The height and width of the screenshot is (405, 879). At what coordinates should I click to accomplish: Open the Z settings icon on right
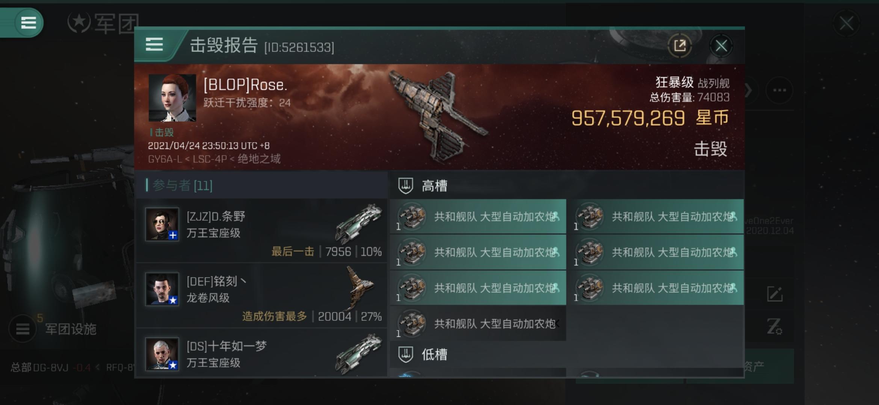775,326
